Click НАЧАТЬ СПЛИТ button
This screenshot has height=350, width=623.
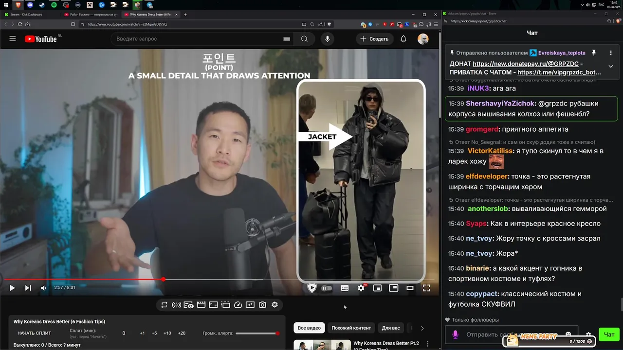(34, 333)
